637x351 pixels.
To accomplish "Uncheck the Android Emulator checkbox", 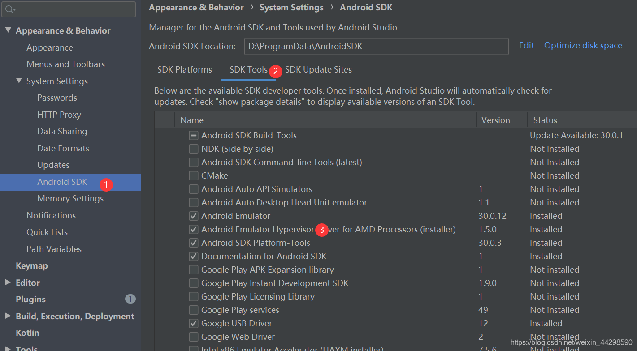I will point(194,216).
